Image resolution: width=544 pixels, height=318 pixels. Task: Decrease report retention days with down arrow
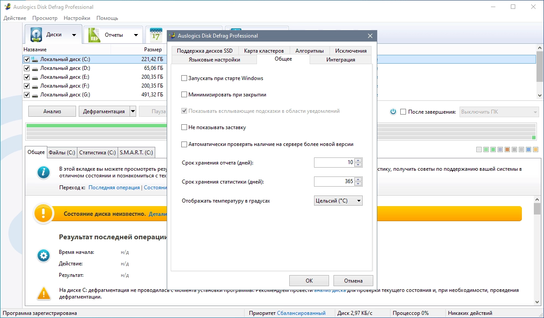[x=358, y=165]
